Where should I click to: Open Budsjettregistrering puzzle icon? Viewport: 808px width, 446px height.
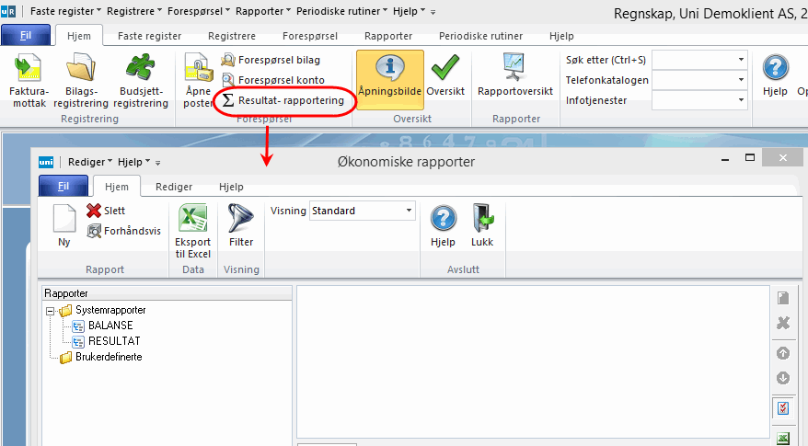coord(144,70)
